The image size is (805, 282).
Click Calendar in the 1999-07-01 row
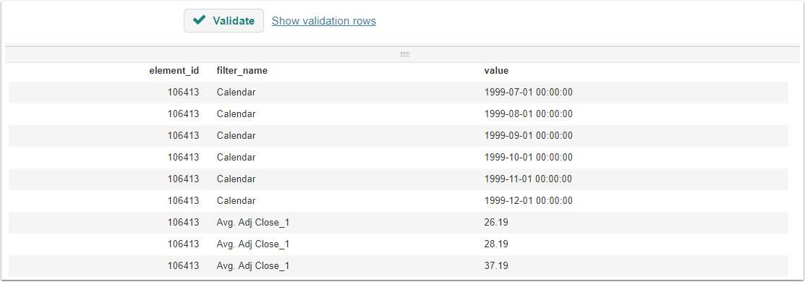pos(237,93)
